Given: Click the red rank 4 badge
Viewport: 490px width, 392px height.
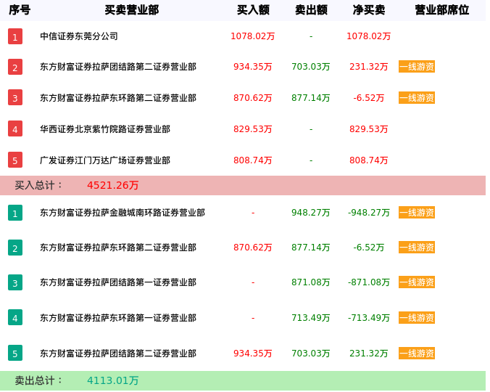Looking at the screenshot, I should [15, 129].
